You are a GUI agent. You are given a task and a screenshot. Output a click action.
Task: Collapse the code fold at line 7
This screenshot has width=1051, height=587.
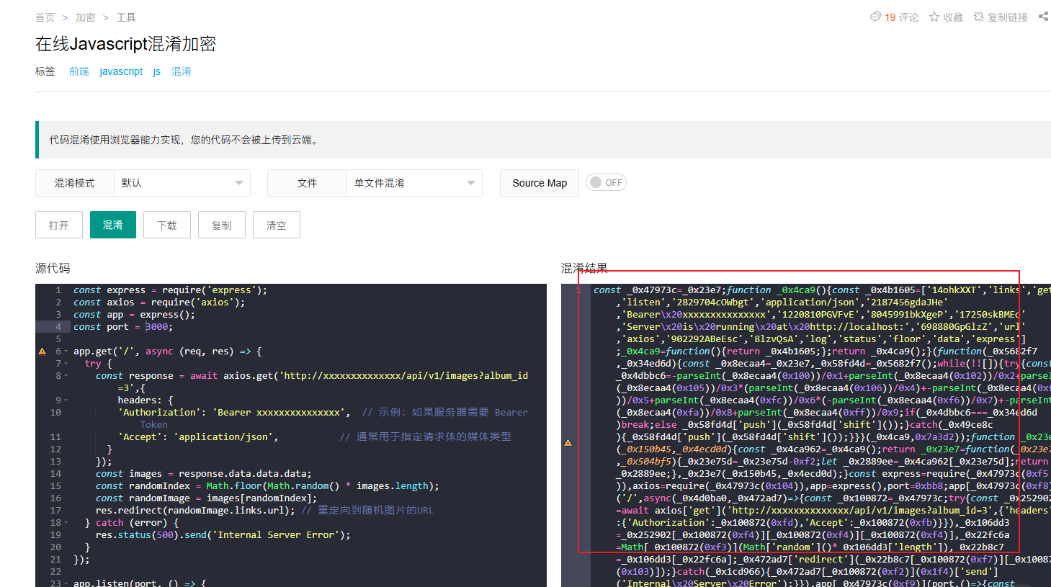[x=66, y=364]
